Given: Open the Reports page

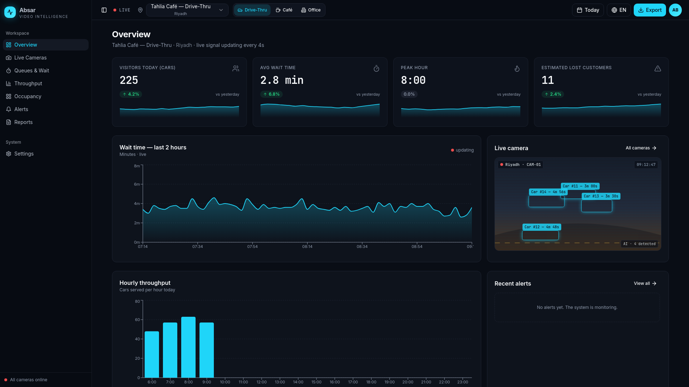Looking at the screenshot, I should click(46, 122).
